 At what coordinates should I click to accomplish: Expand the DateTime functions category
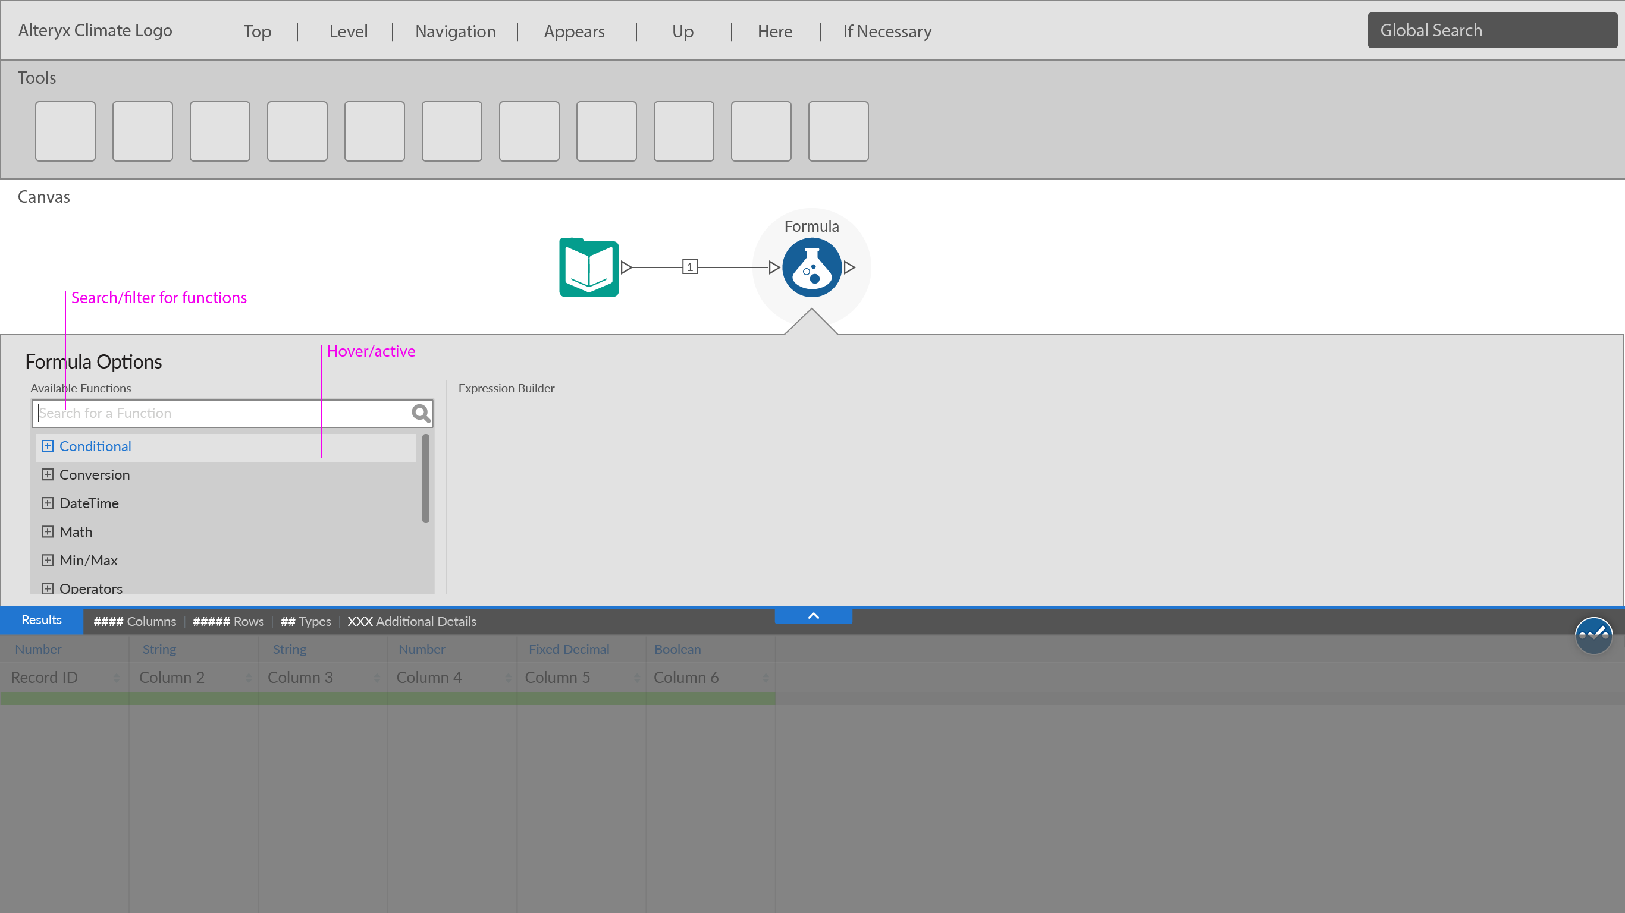click(x=48, y=503)
